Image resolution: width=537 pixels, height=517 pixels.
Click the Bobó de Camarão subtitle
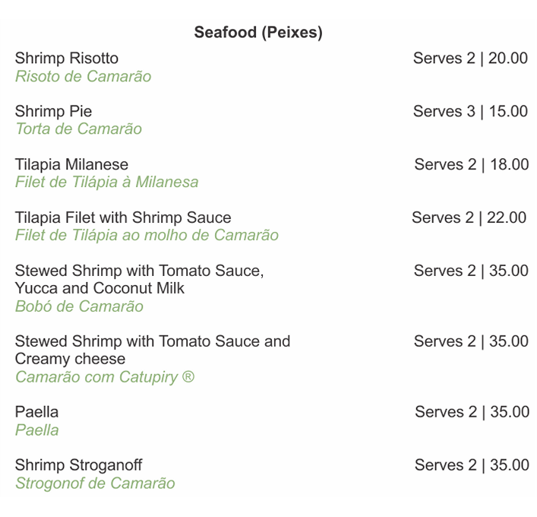pyautogui.click(x=79, y=306)
